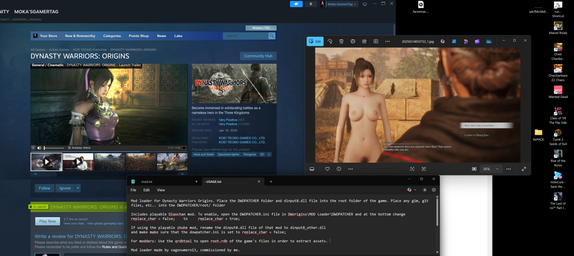Click the Follow button
The height and width of the screenshot is (256, 574).
click(x=45, y=188)
